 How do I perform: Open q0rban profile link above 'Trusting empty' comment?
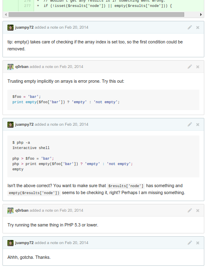tap(22, 67)
